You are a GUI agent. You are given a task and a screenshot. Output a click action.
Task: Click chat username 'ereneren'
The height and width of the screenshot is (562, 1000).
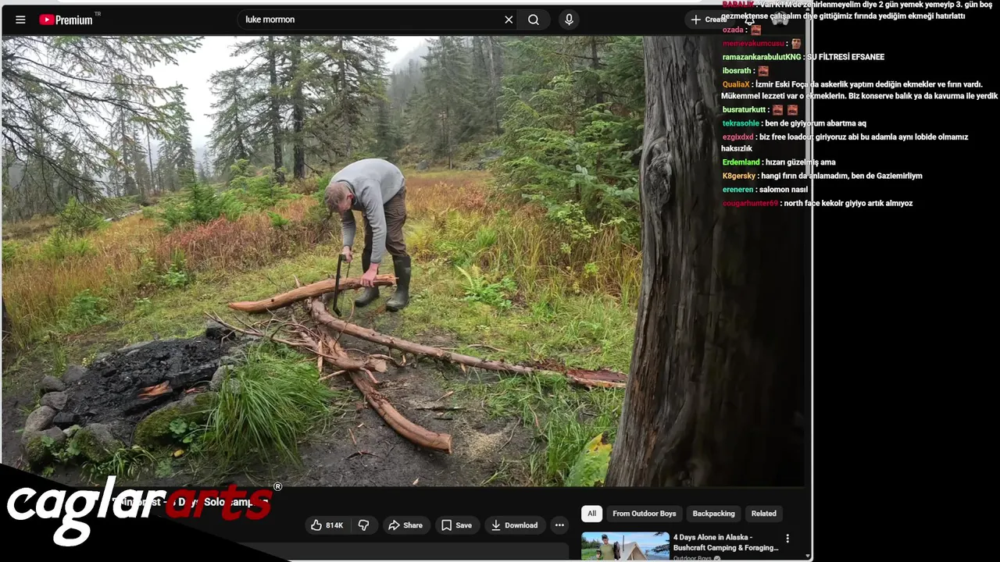(738, 190)
